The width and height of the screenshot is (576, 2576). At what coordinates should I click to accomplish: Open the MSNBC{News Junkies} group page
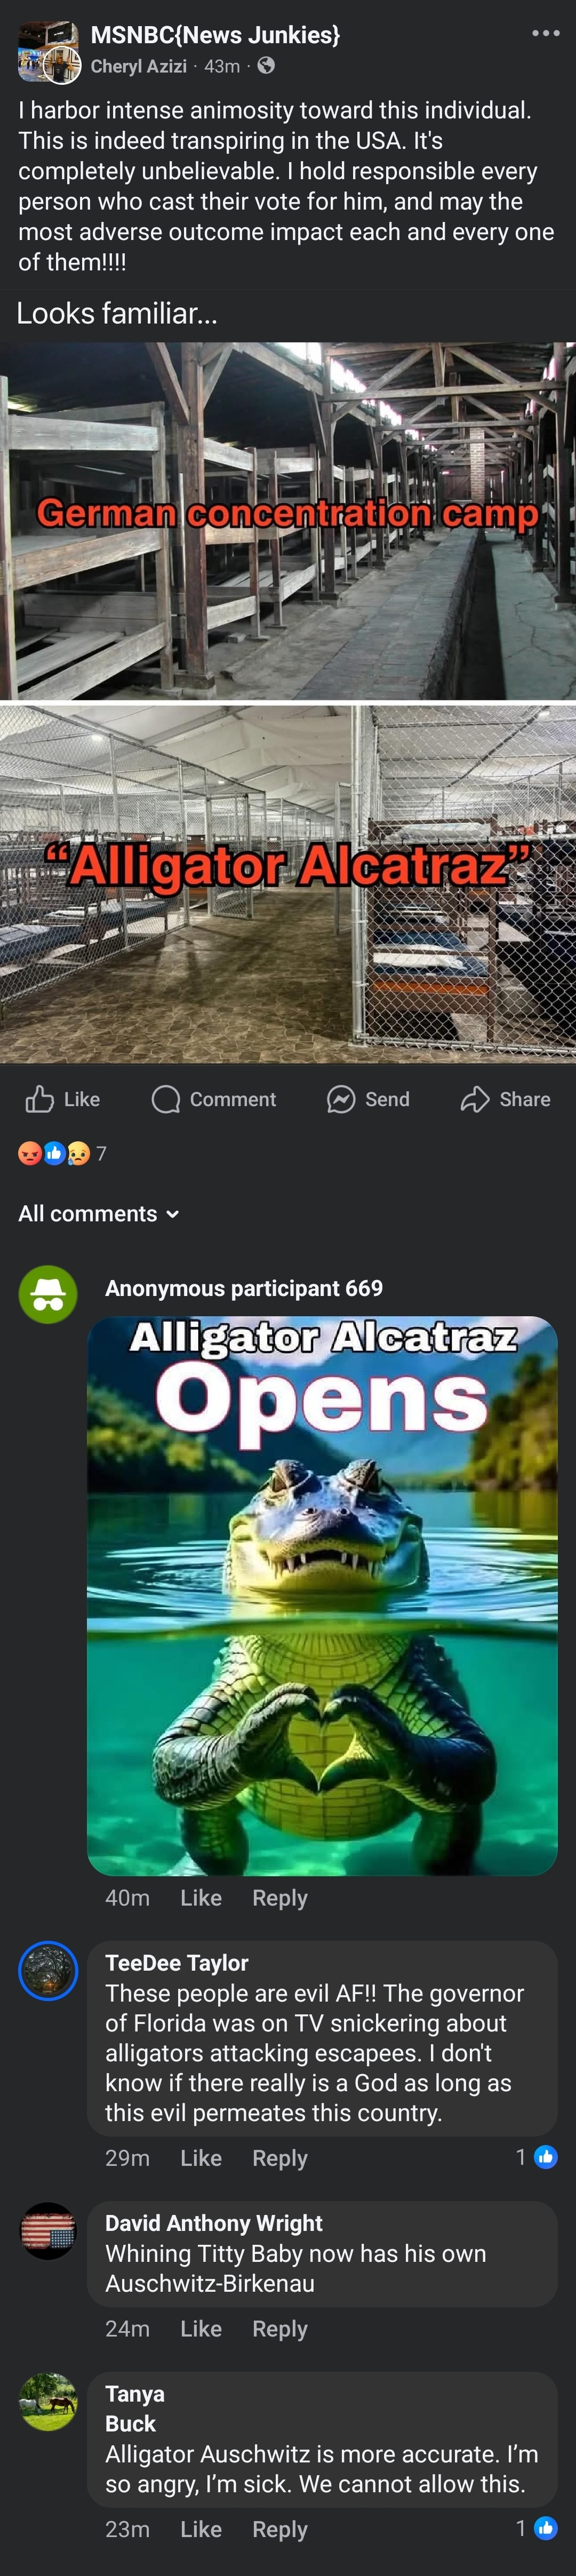click(215, 35)
